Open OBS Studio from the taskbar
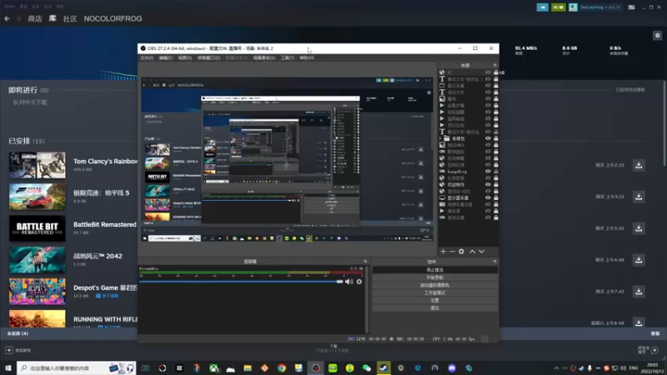Viewport: 667px width, 375px height. pos(316,368)
